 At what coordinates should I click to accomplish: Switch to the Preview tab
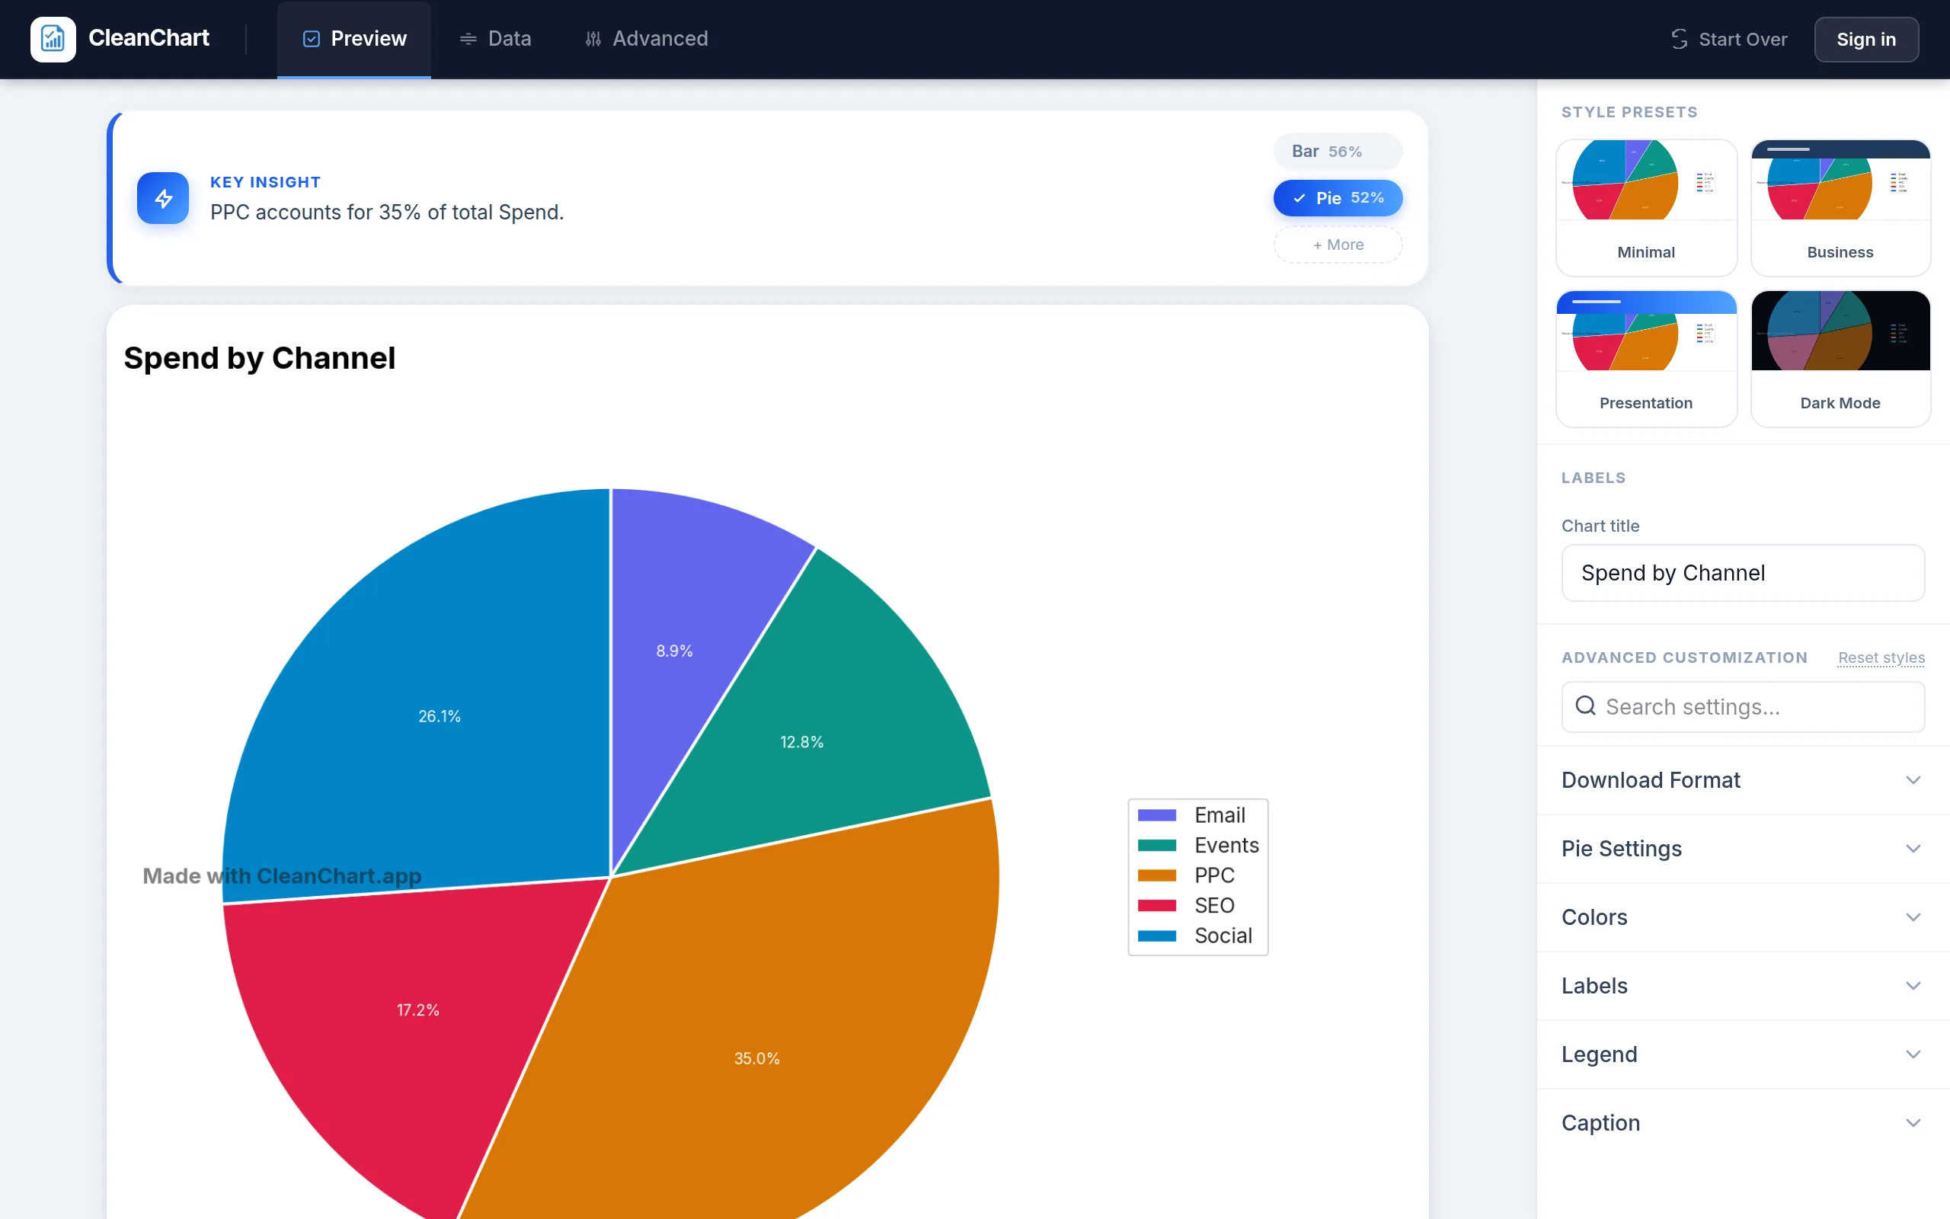(x=353, y=39)
